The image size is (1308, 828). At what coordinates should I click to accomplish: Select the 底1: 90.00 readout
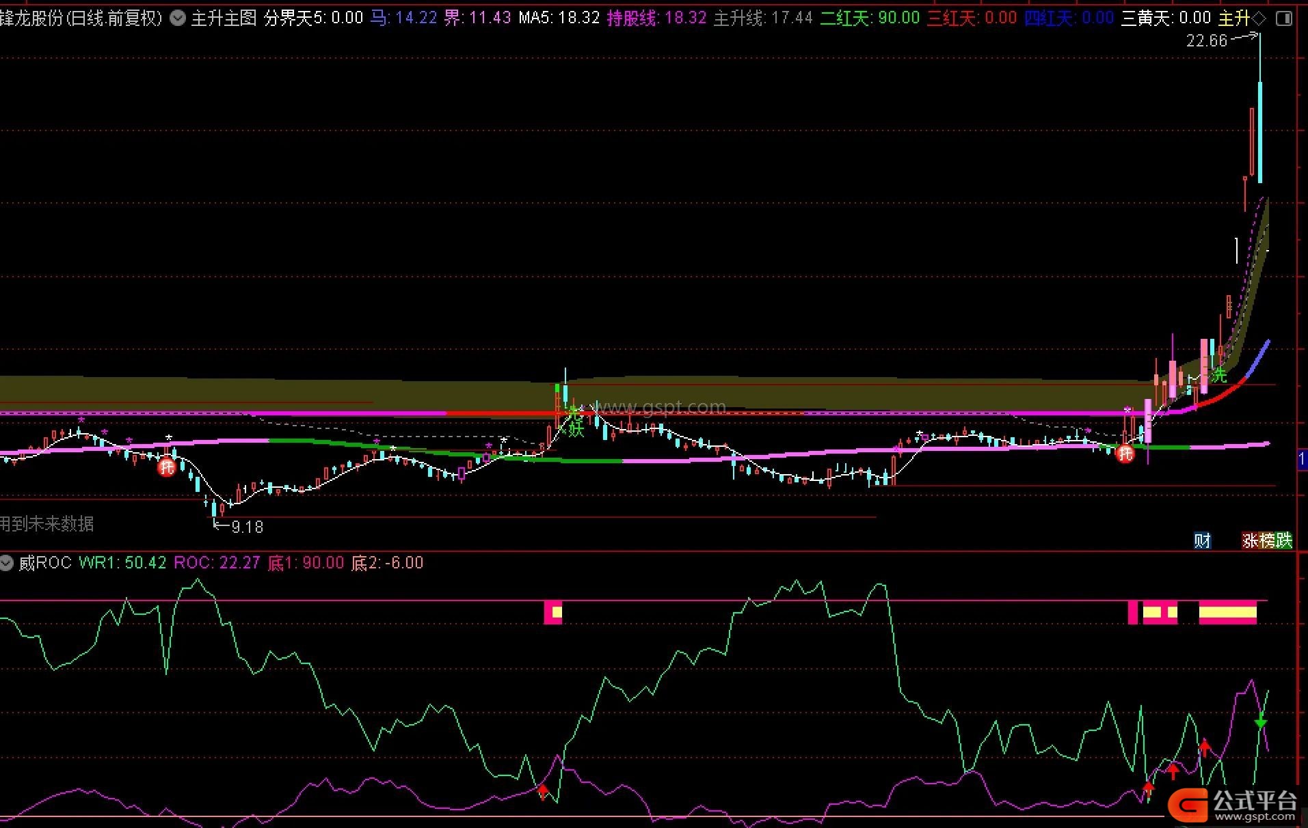pyautogui.click(x=306, y=563)
